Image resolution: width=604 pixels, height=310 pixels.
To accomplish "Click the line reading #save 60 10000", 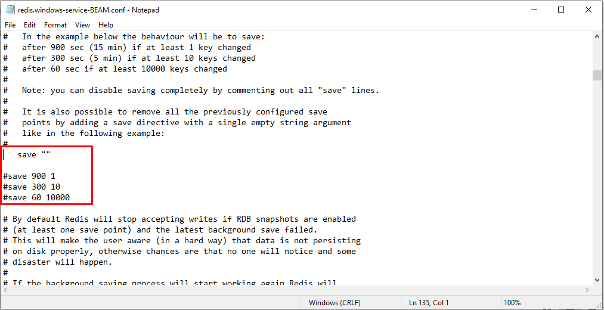I will (x=36, y=198).
